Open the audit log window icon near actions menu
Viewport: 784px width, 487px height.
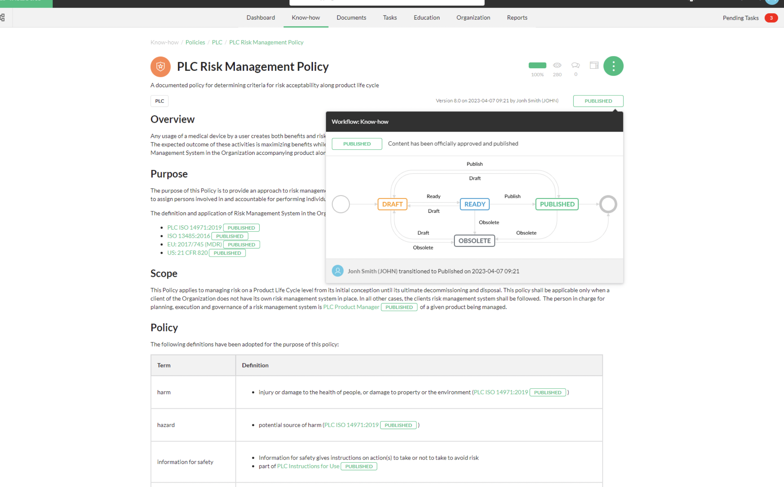pos(594,65)
